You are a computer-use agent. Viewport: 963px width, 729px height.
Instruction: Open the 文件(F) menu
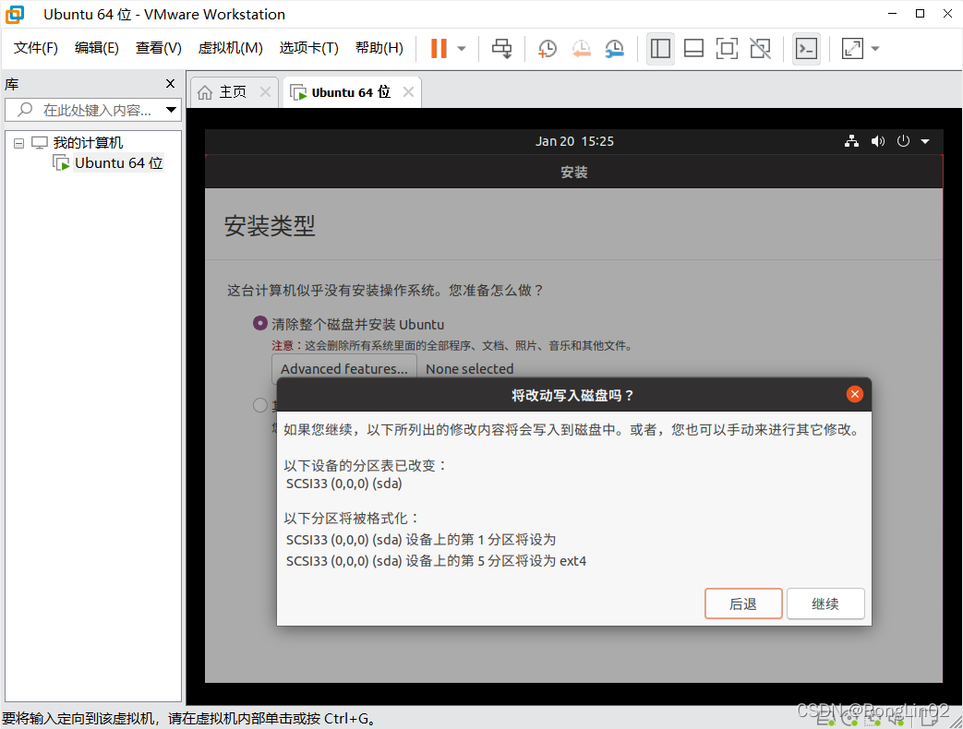[x=36, y=48]
